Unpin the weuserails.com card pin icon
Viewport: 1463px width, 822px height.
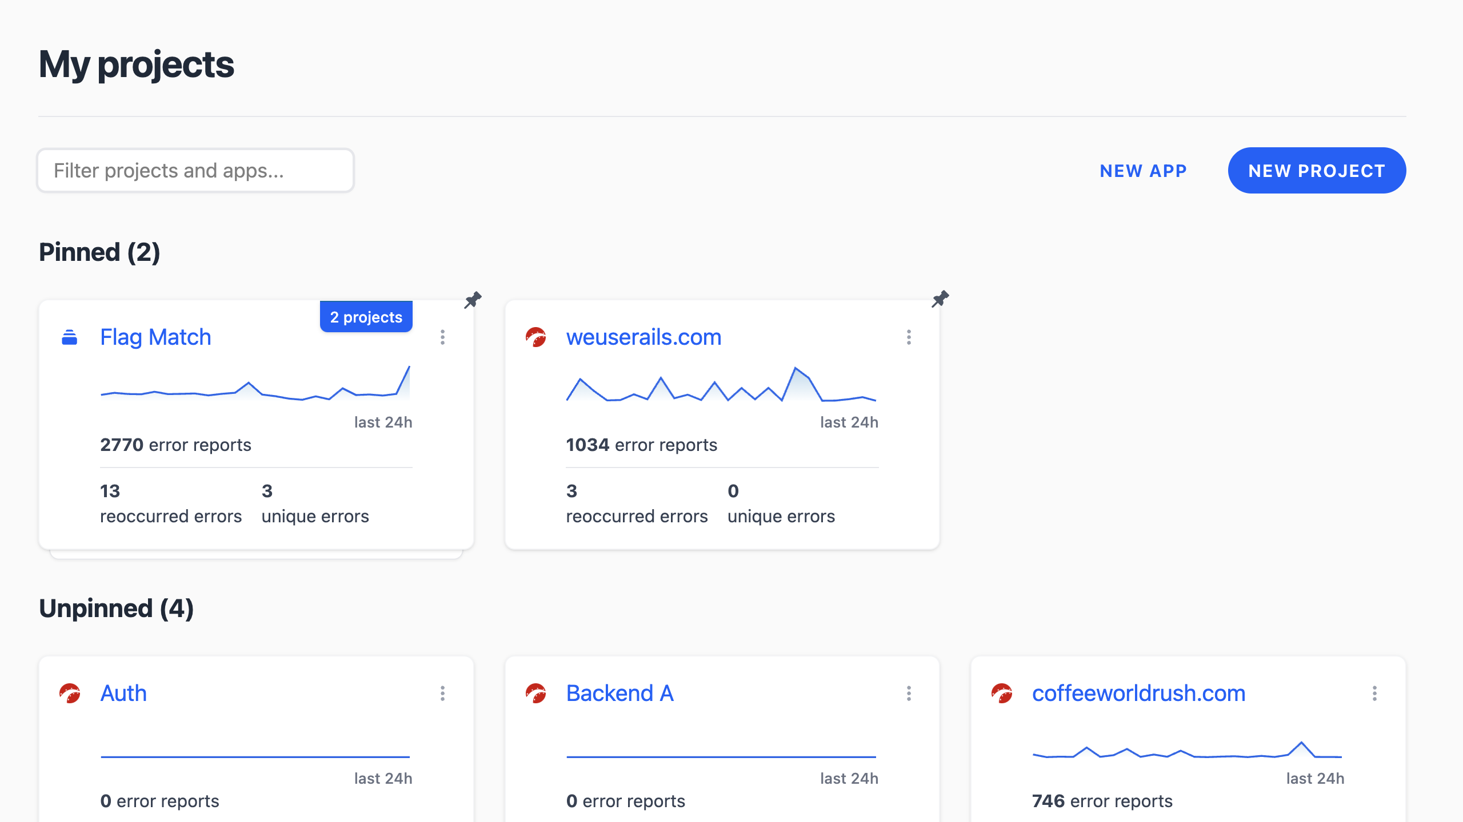pyautogui.click(x=940, y=299)
